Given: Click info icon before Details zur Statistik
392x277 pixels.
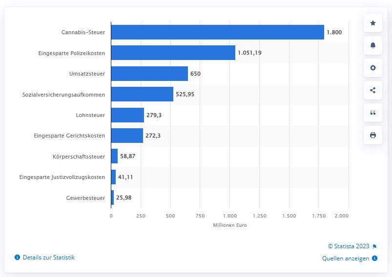Looking at the screenshot, I should coord(17,257).
